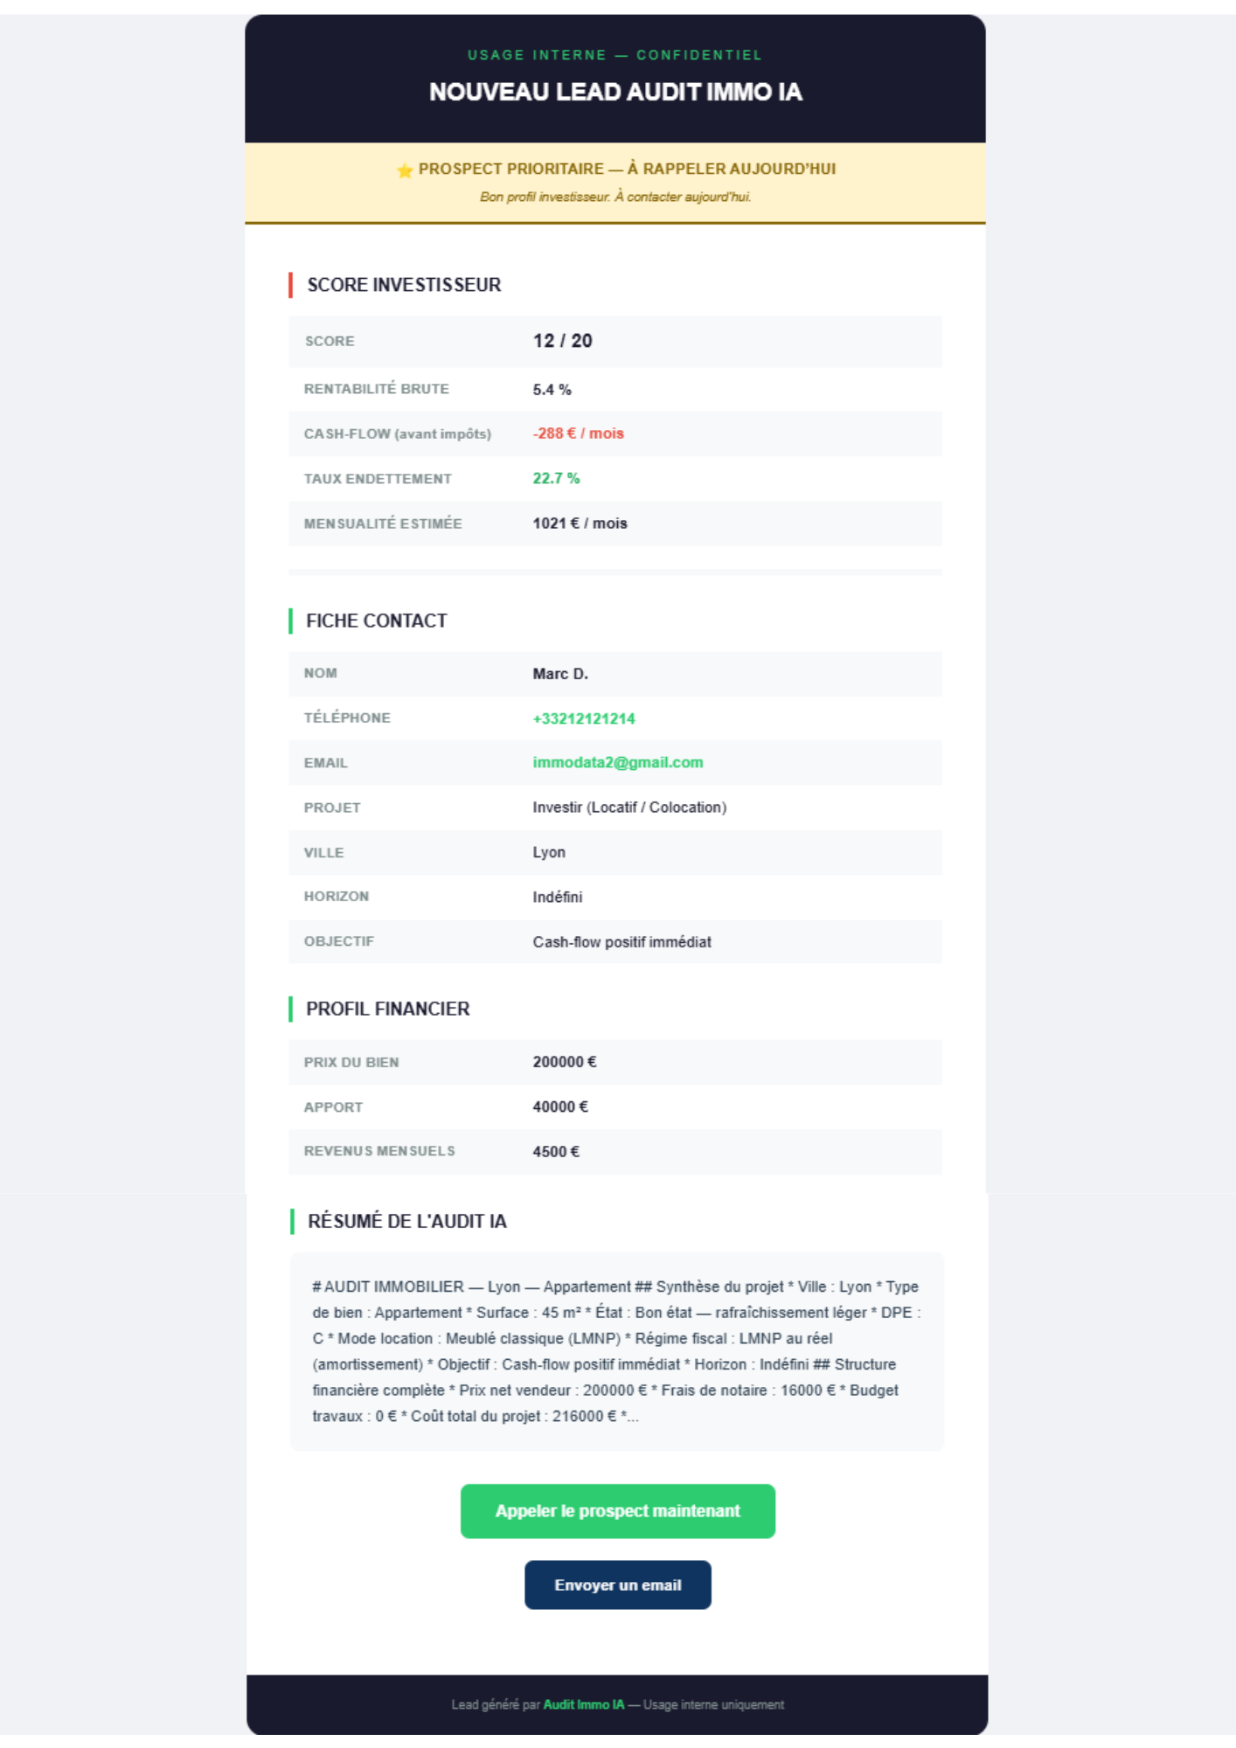Select the contact name Marc D.
This screenshot has height=1748, width=1236.
tap(560, 674)
